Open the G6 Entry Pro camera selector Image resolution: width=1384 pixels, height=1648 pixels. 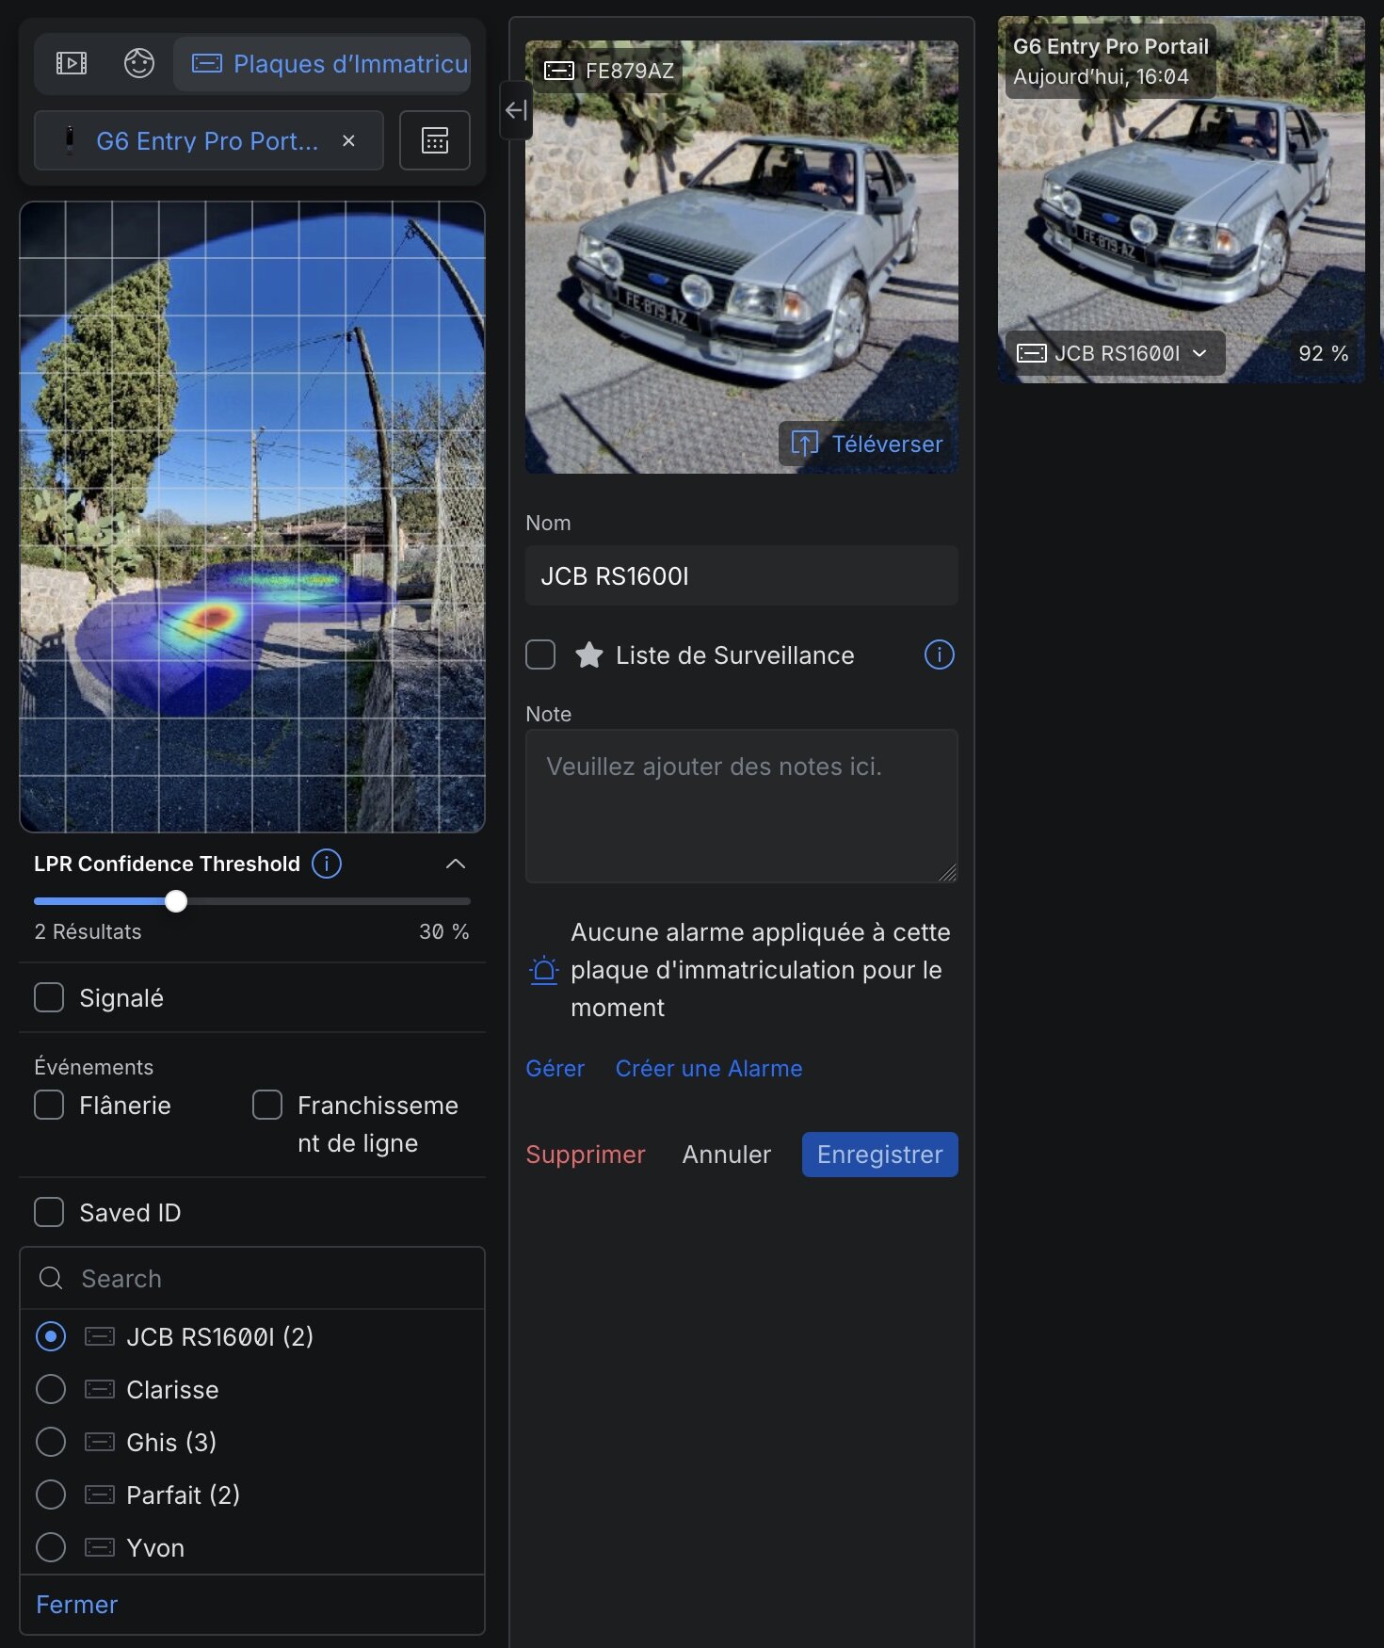[x=207, y=140]
